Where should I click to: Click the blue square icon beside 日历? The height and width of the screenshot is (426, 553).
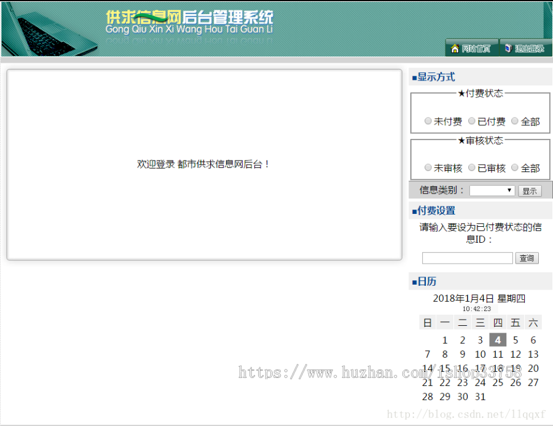[412, 282]
